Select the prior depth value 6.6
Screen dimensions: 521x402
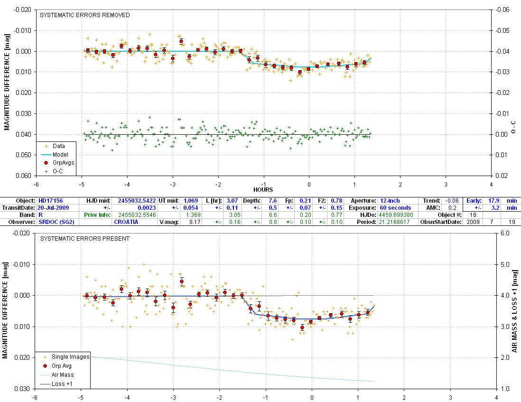pos(273,215)
